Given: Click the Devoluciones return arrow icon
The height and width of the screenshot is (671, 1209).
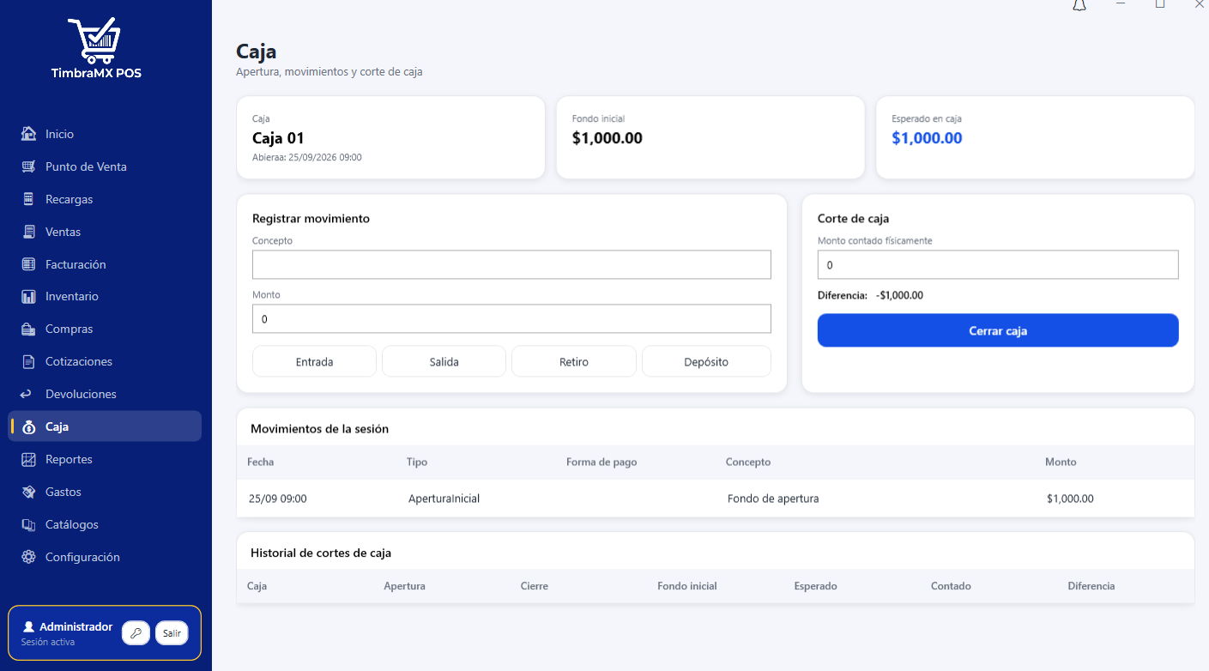Looking at the screenshot, I should click(x=26, y=394).
